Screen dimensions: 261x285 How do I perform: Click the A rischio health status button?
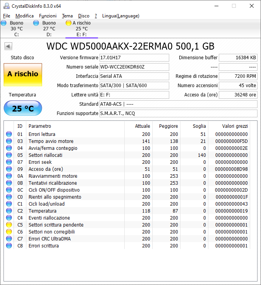click(x=23, y=74)
